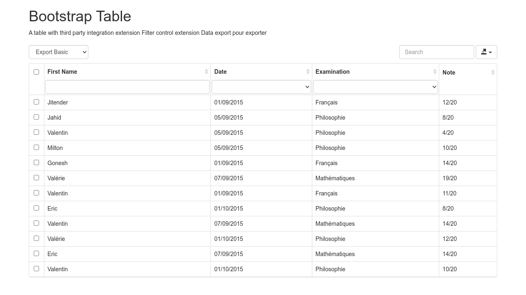The width and height of the screenshot is (526, 295).
Task: Click the First Name filter text box
Action: pos(127,87)
